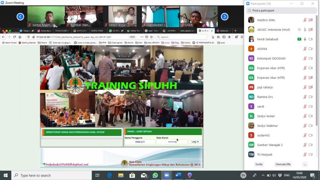Open Word from taskbar

(x=178, y=175)
